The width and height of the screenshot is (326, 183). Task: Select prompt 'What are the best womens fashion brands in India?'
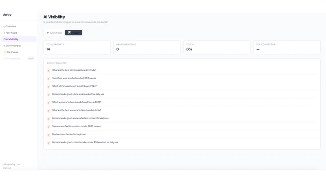click(76, 110)
